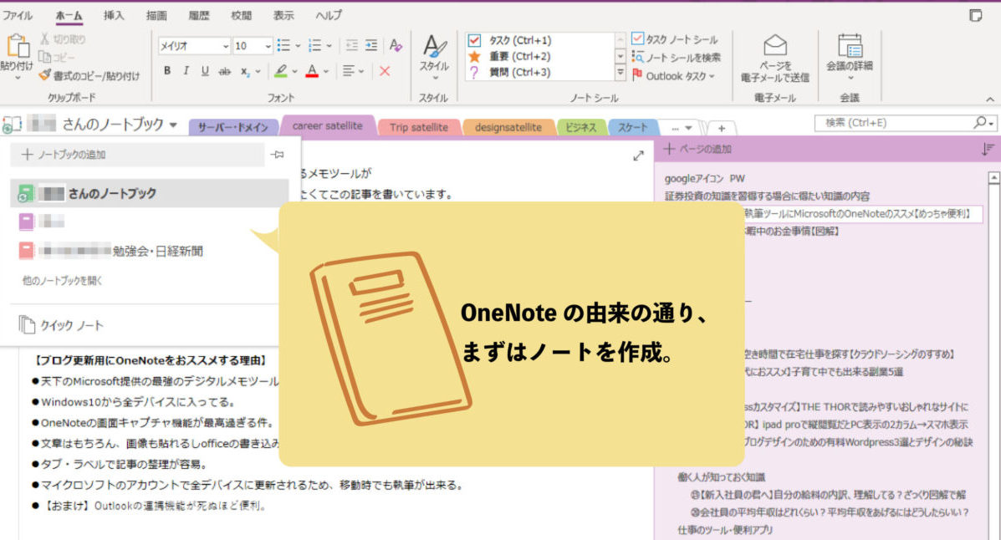Add a new section with plus tab
This screenshot has height=540, width=1001.
(x=722, y=128)
